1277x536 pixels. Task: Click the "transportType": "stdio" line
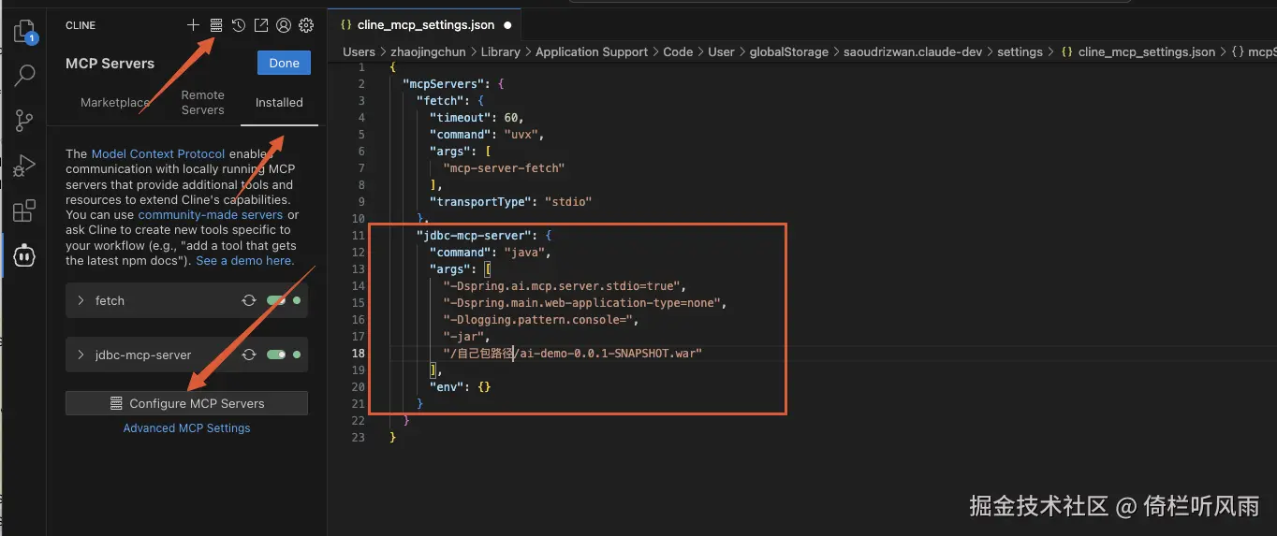pos(511,201)
